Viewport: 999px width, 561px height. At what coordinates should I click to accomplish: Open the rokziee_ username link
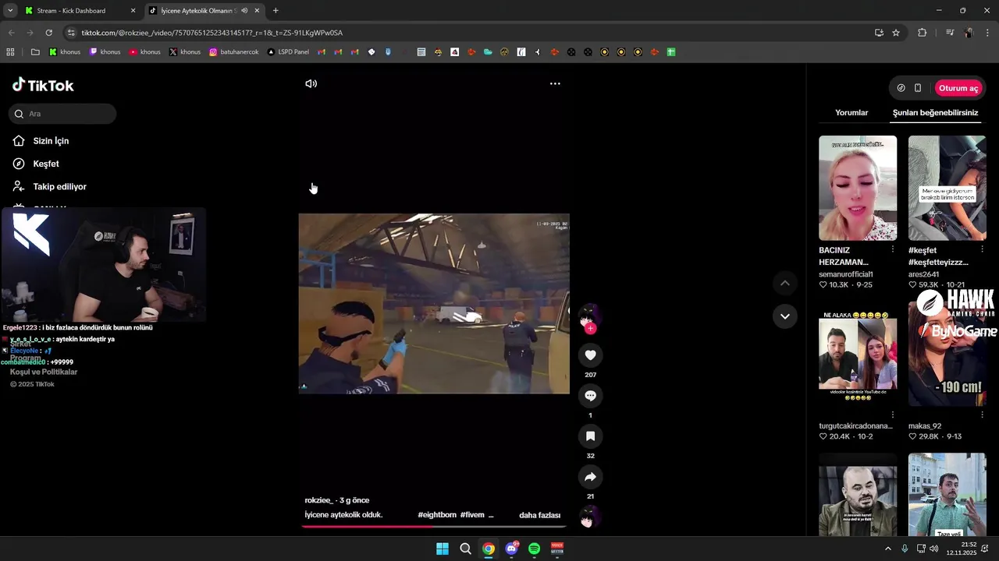pos(319,500)
